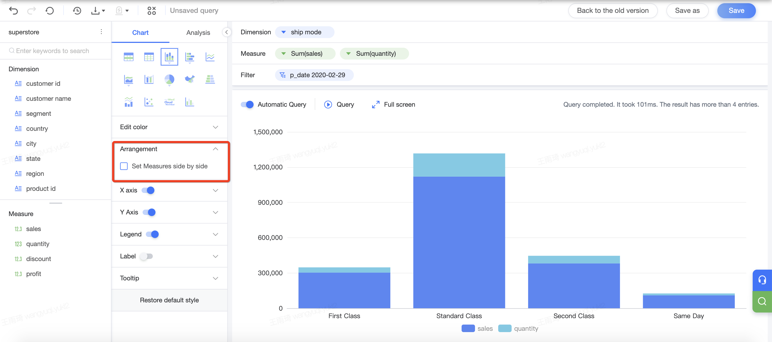Select the China map chart type
772x342 pixels.
pos(190,79)
